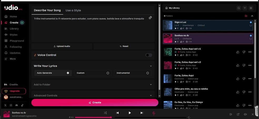Open the Discord social link
Screen dimensions: 259x119
coord(17,105)
